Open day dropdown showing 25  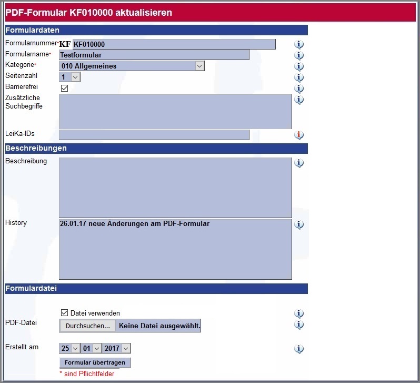[x=69, y=348]
